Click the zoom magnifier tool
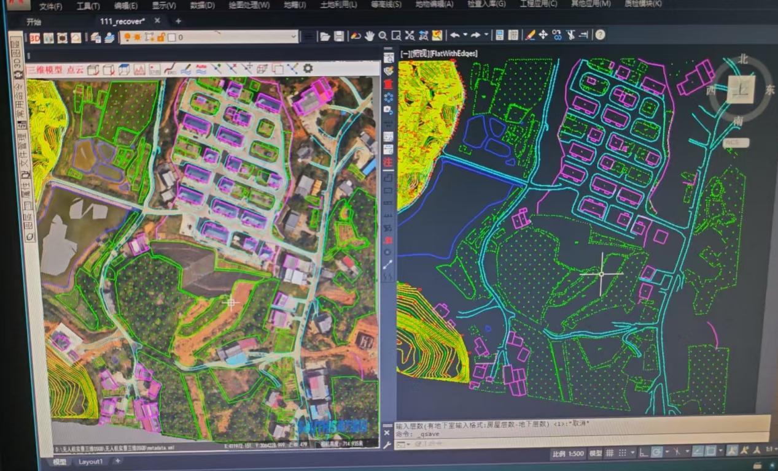 pos(383,36)
